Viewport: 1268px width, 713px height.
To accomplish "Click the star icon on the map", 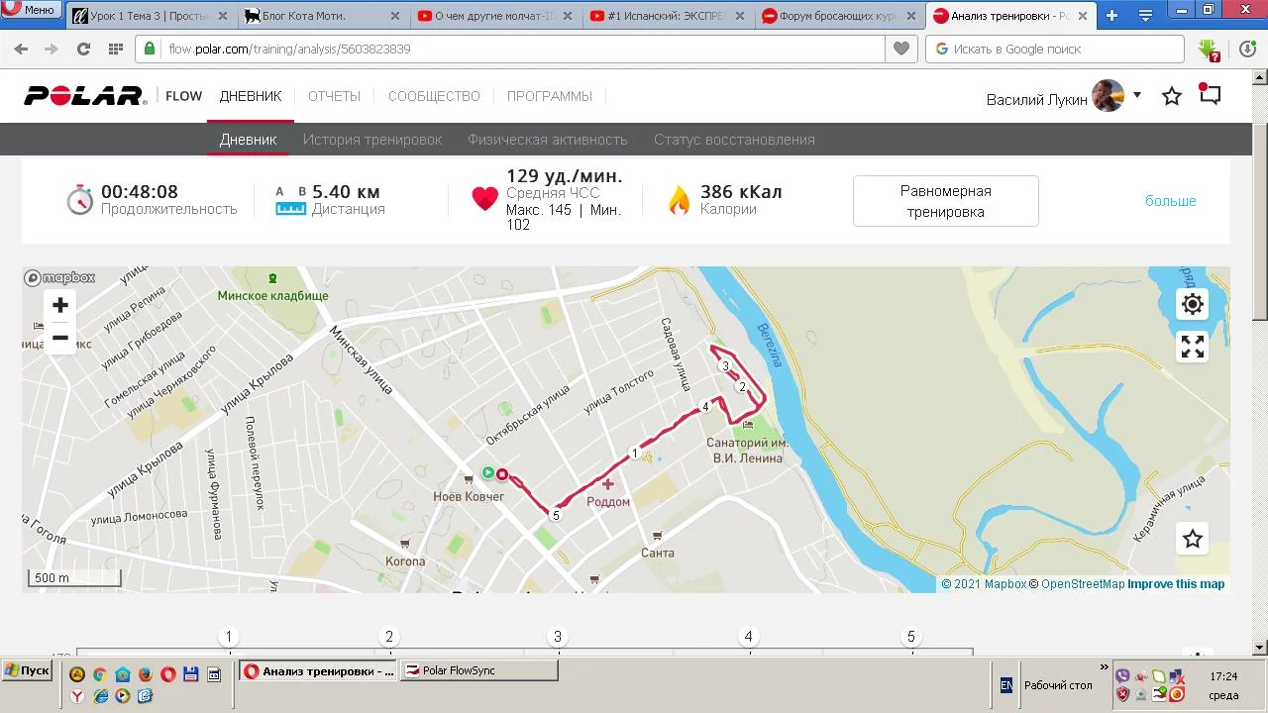I will (x=1193, y=539).
